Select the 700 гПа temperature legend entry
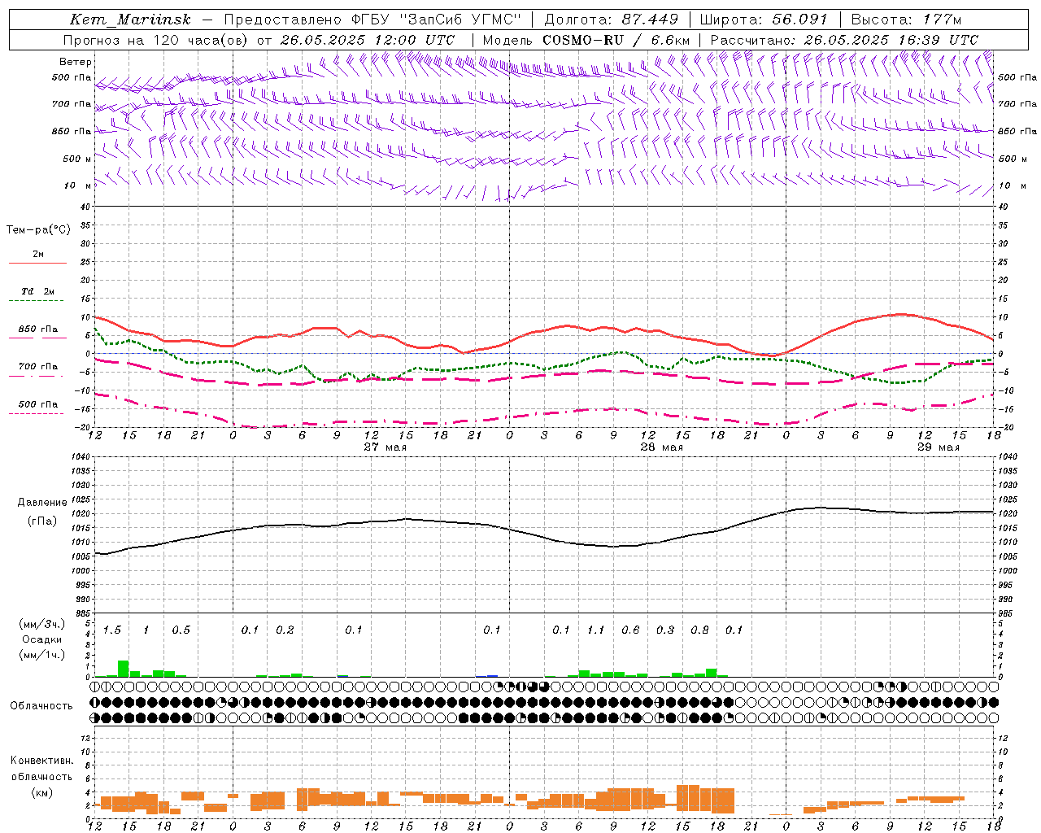1041x833 pixels. 38,369
